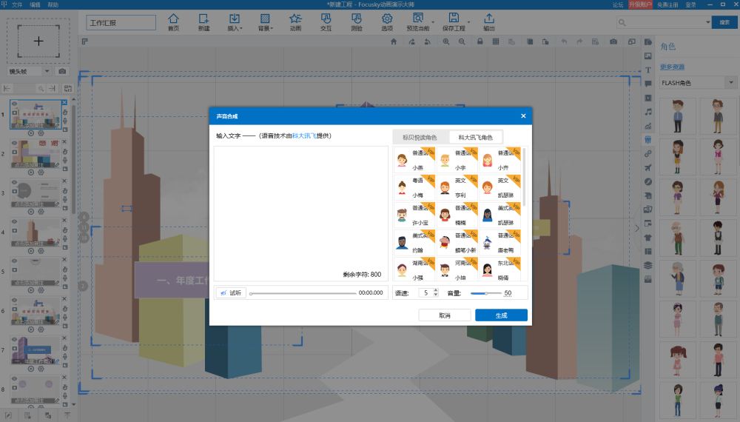Screen dimensions: 740x422
Task: Open the arrow beside 预览当前
Action: pos(433,22)
